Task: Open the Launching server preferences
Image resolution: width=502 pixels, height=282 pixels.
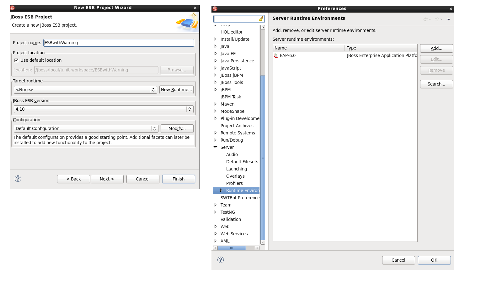Action: click(x=237, y=169)
